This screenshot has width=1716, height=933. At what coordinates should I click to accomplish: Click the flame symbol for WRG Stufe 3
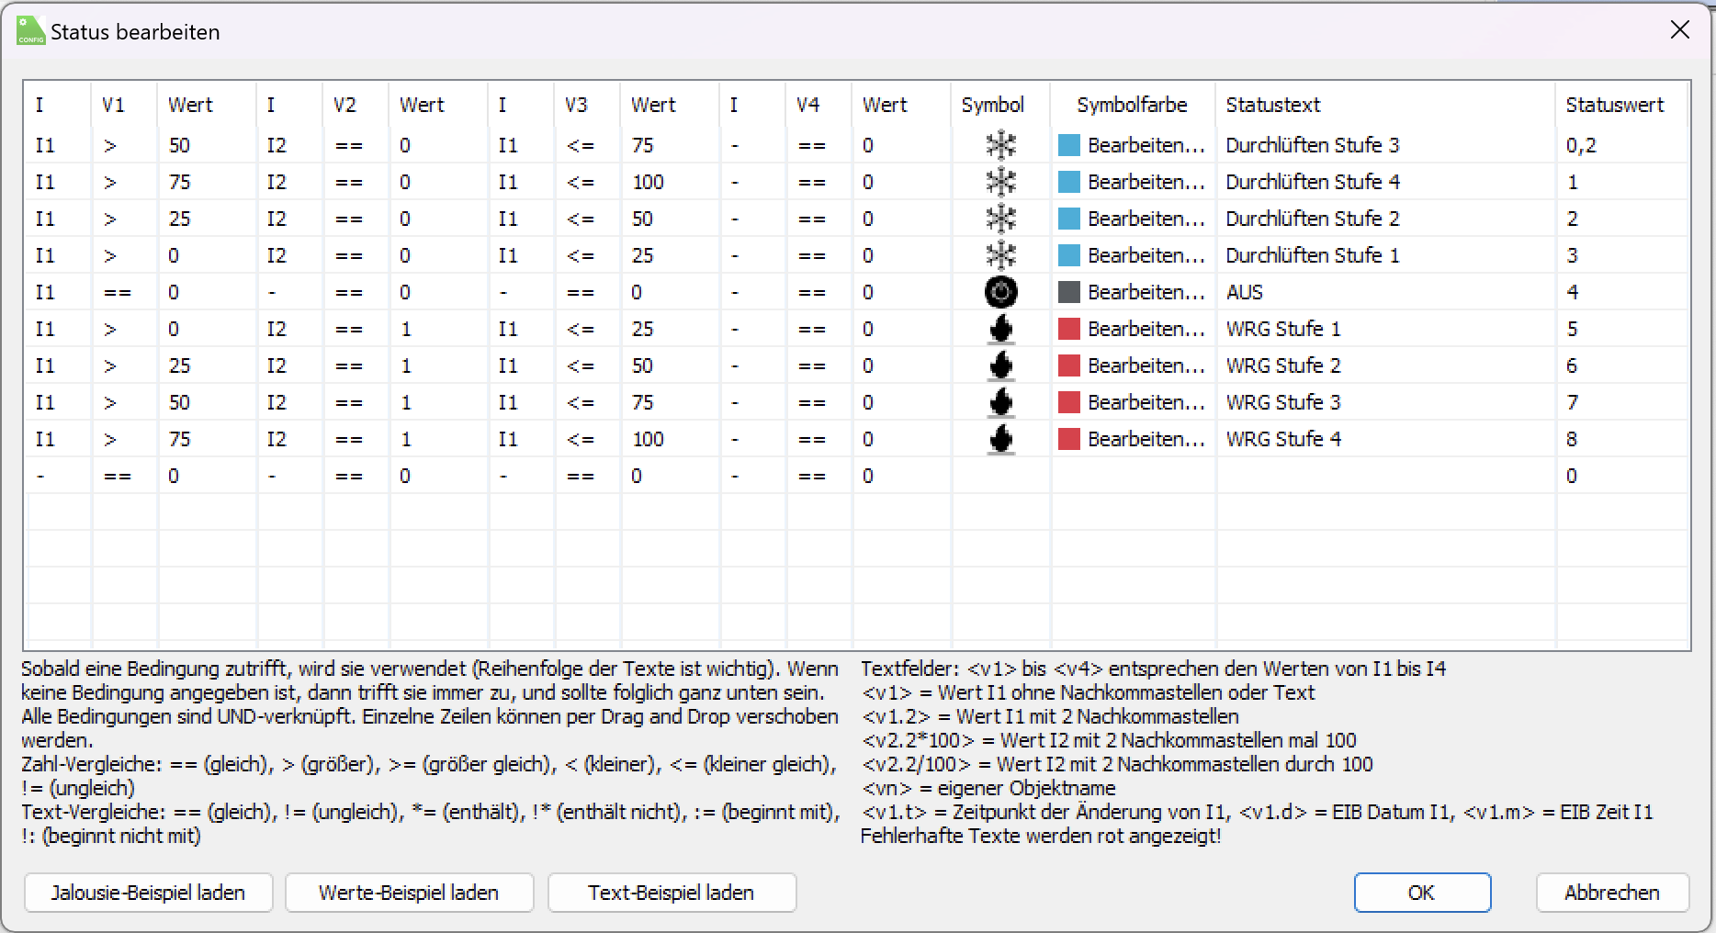point(1000,402)
